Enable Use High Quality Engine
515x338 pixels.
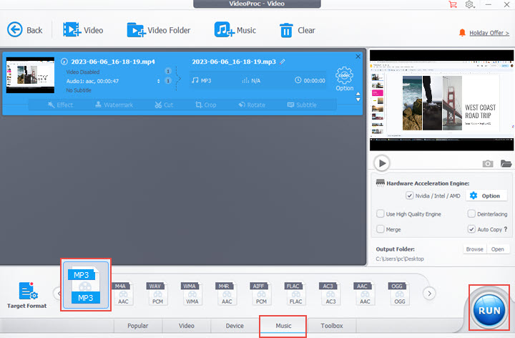(381, 213)
